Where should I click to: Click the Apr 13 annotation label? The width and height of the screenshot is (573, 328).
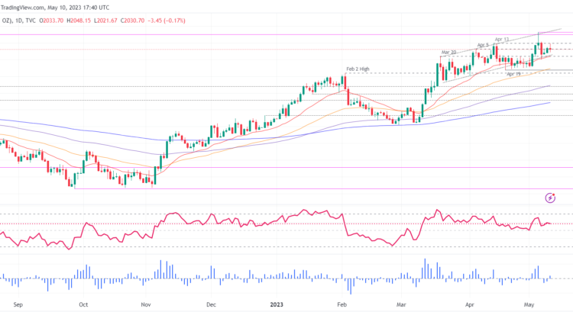click(502, 39)
